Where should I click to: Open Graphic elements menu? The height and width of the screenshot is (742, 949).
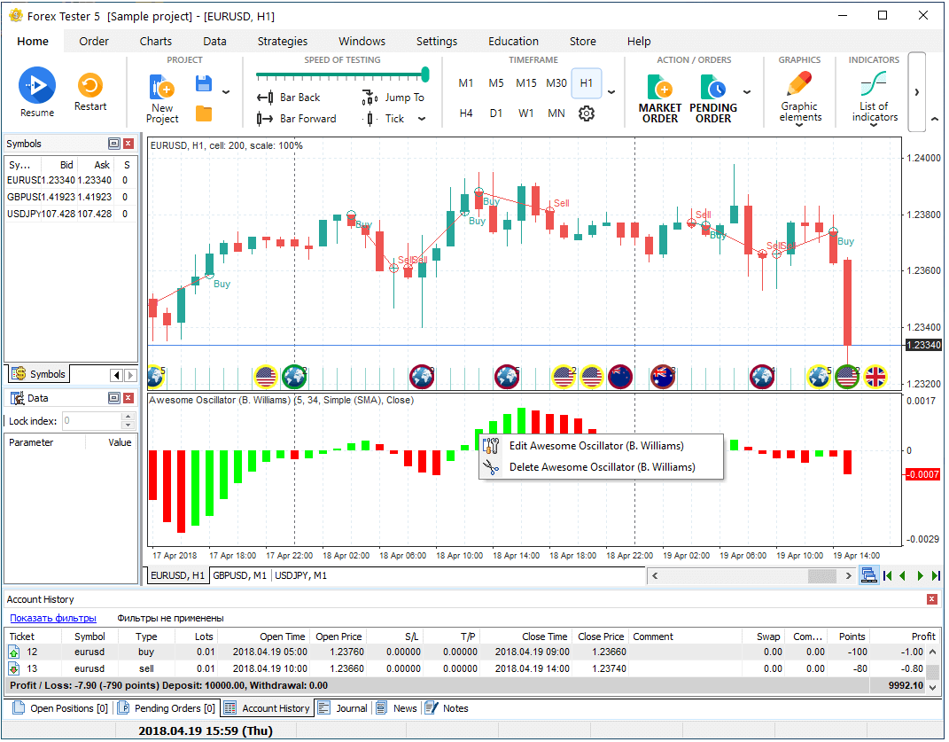coord(800,98)
